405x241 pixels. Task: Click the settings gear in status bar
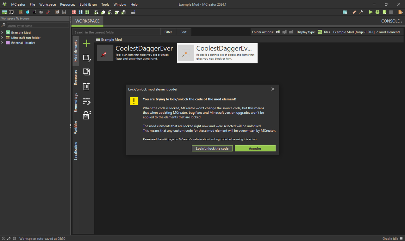pos(14,238)
